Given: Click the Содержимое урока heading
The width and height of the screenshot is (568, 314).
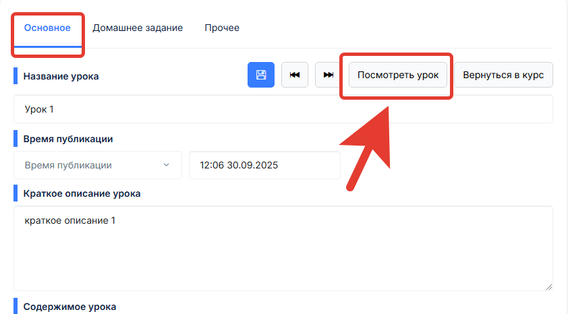Looking at the screenshot, I should coord(70,307).
